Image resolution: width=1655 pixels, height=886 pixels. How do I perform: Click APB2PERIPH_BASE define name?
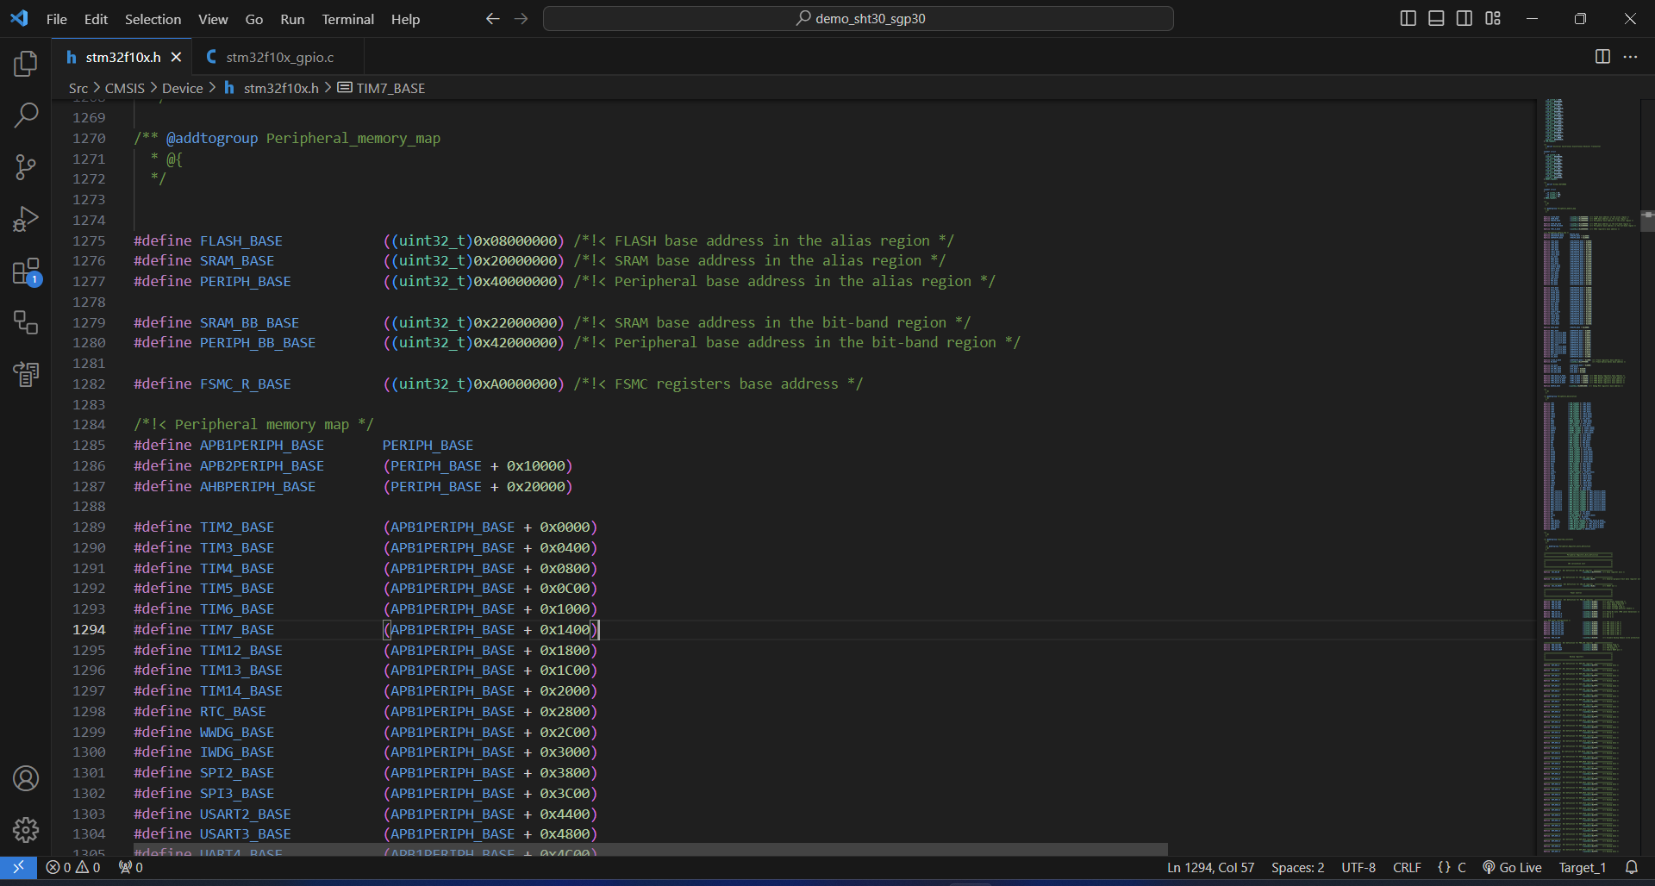(262, 465)
